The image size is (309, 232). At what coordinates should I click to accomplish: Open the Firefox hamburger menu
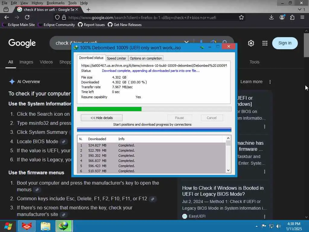302,17
